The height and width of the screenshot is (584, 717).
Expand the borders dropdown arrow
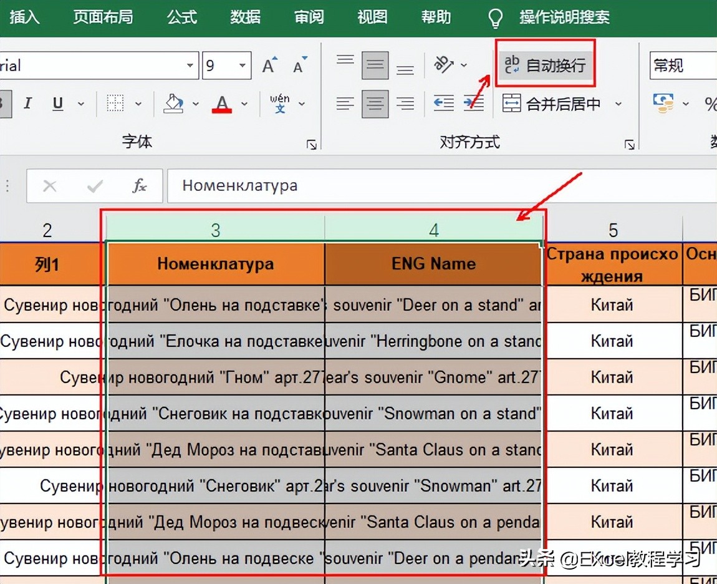(x=138, y=104)
